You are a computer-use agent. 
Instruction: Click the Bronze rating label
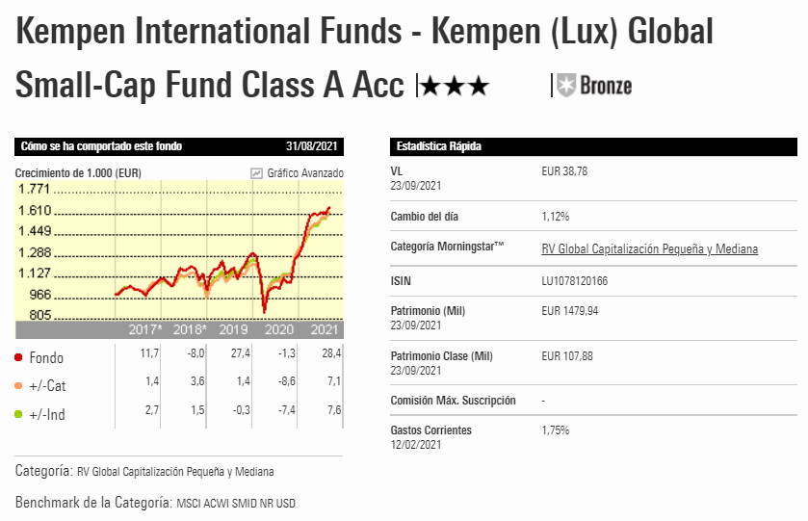607,86
